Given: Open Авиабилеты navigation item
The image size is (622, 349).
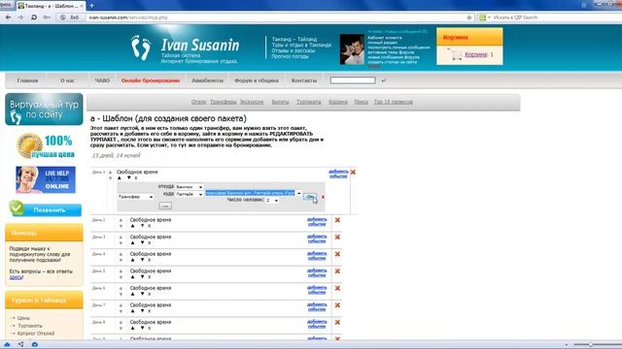Looking at the screenshot, I should [x=207, y=80].
